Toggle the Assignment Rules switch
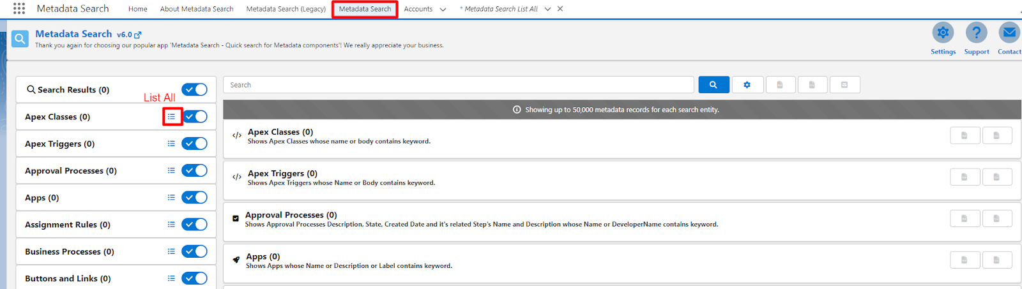Screen dimensions: 1022x289 point(194,225)
